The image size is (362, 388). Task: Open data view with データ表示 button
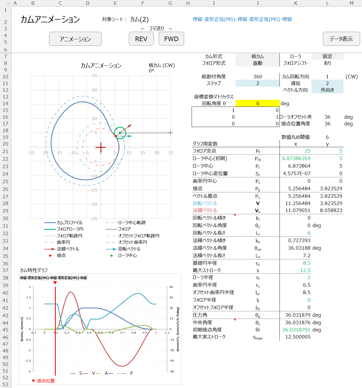coord(341,39)
